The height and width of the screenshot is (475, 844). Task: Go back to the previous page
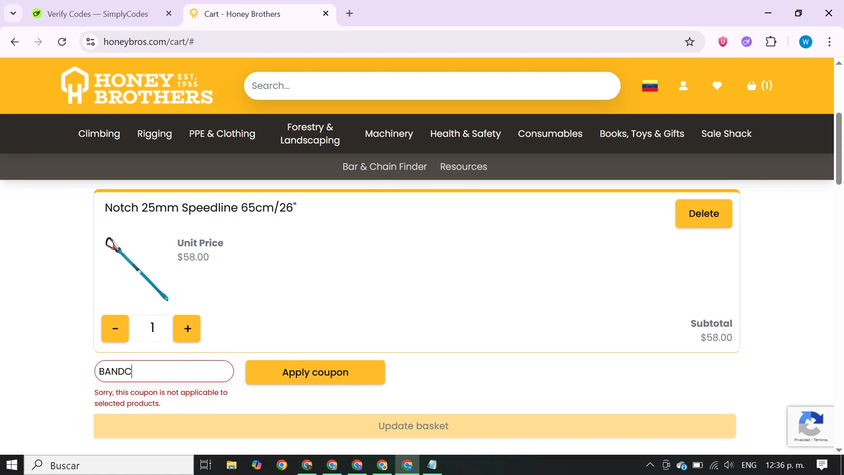tap(15, 42)
